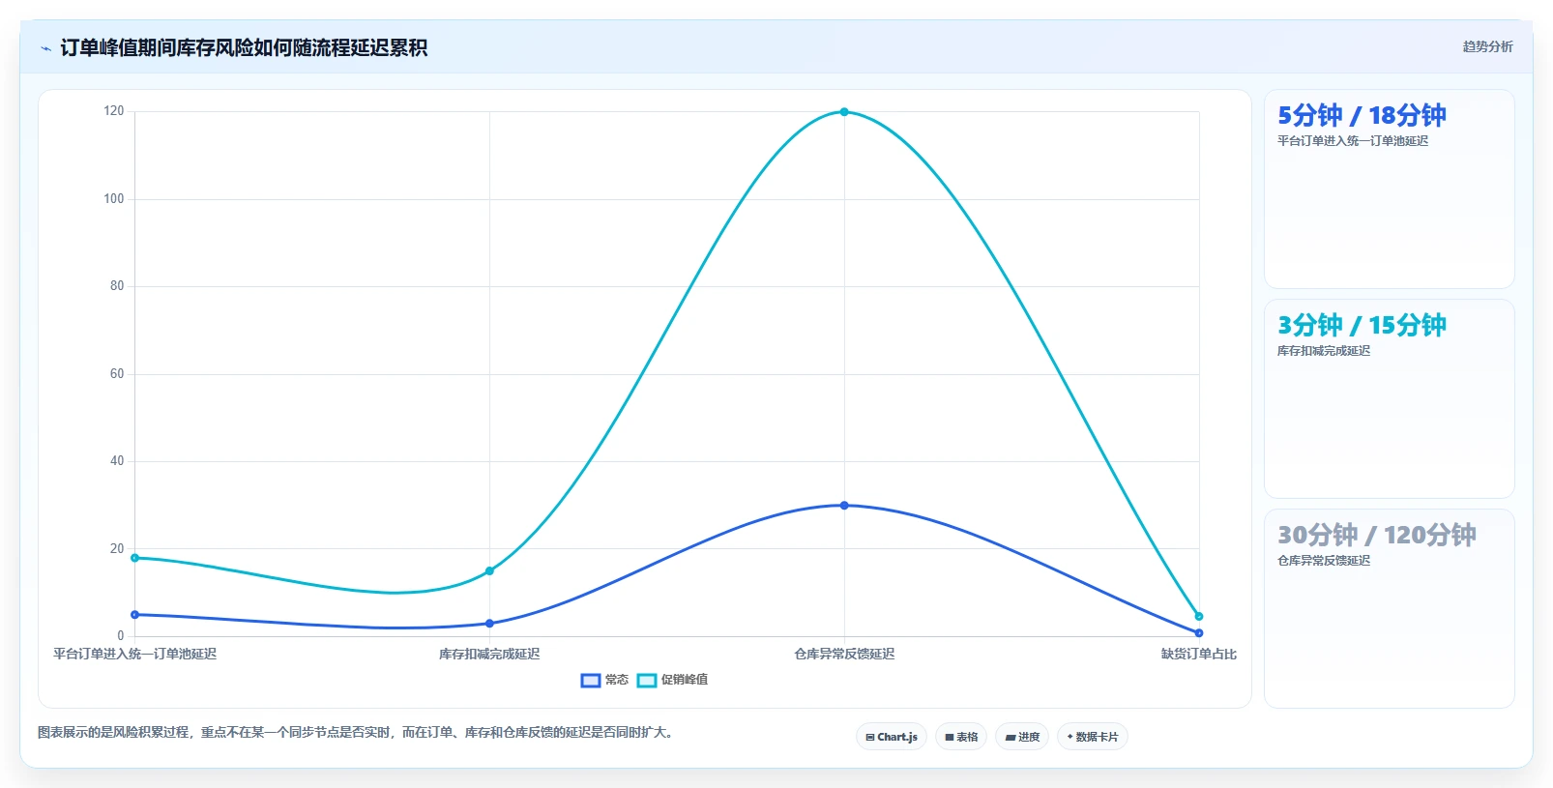
Task: Click the 趋势分析 label in header
Action: pos(1487,46)
